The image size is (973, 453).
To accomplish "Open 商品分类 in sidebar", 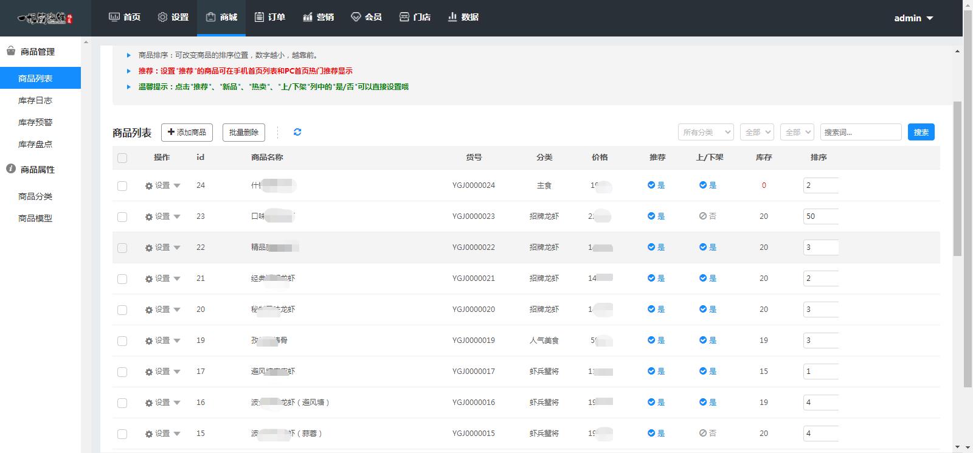I will tap(35, 196).
